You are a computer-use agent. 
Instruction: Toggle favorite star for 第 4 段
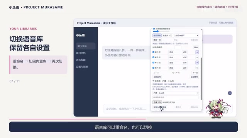click(x=197, y=68)
